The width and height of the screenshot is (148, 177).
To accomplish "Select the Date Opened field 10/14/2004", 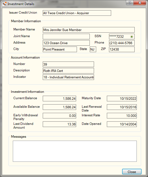I will coord(122,124).
